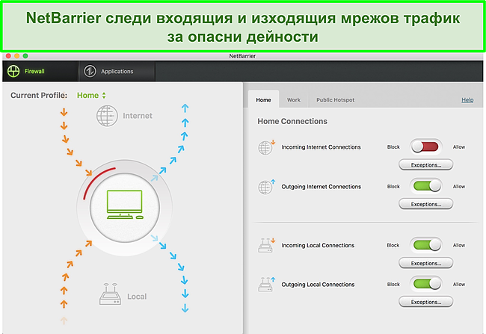Click the Internet globe icon in the diagram

pyautogui.click(x=107, y=116)
